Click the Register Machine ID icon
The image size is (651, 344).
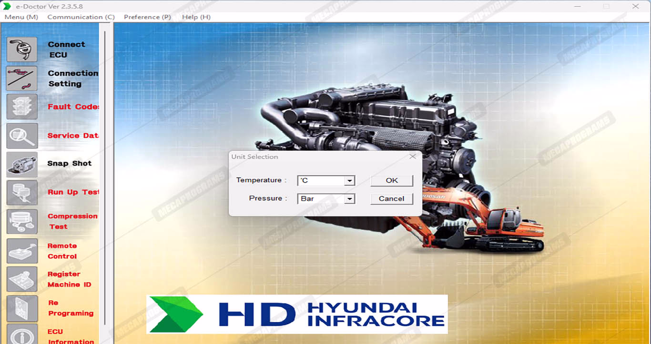click(x=22, y=279)
